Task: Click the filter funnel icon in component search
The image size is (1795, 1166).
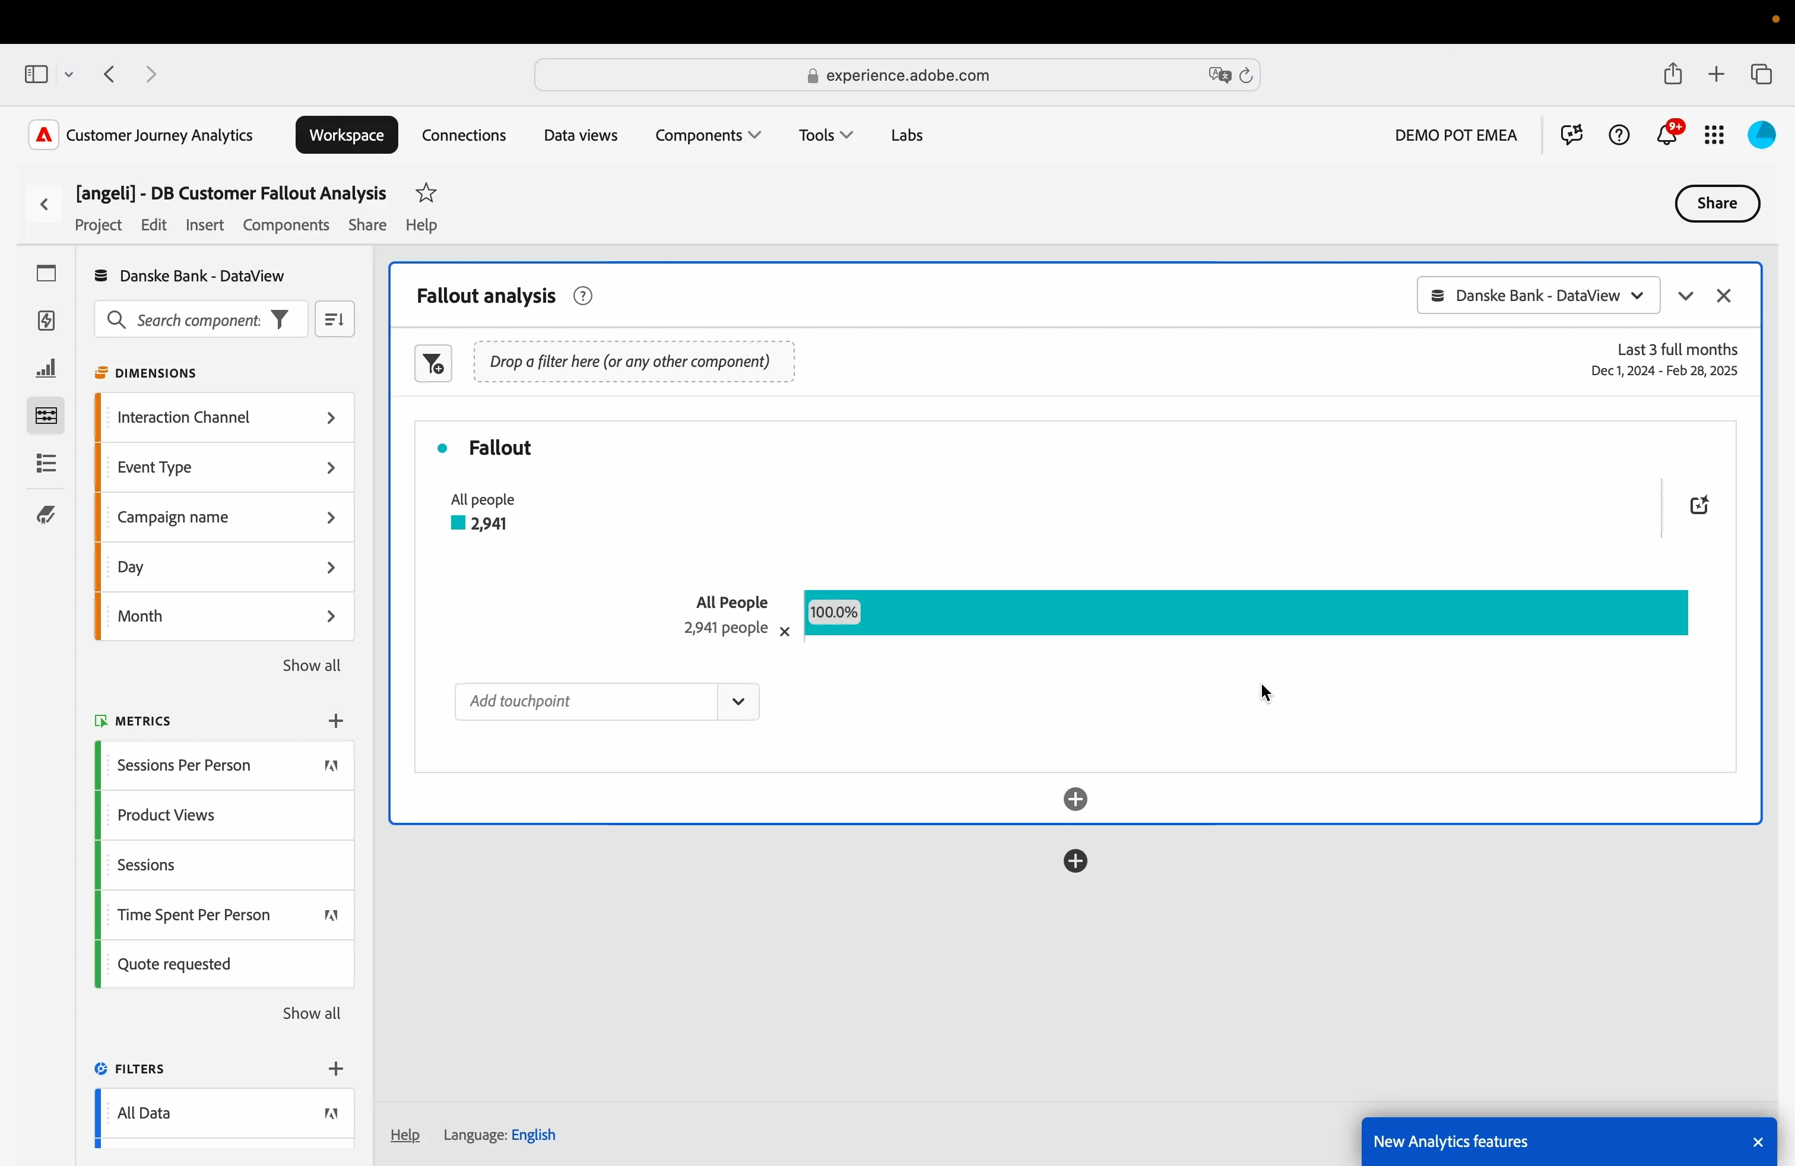Action: pos(280,320)
